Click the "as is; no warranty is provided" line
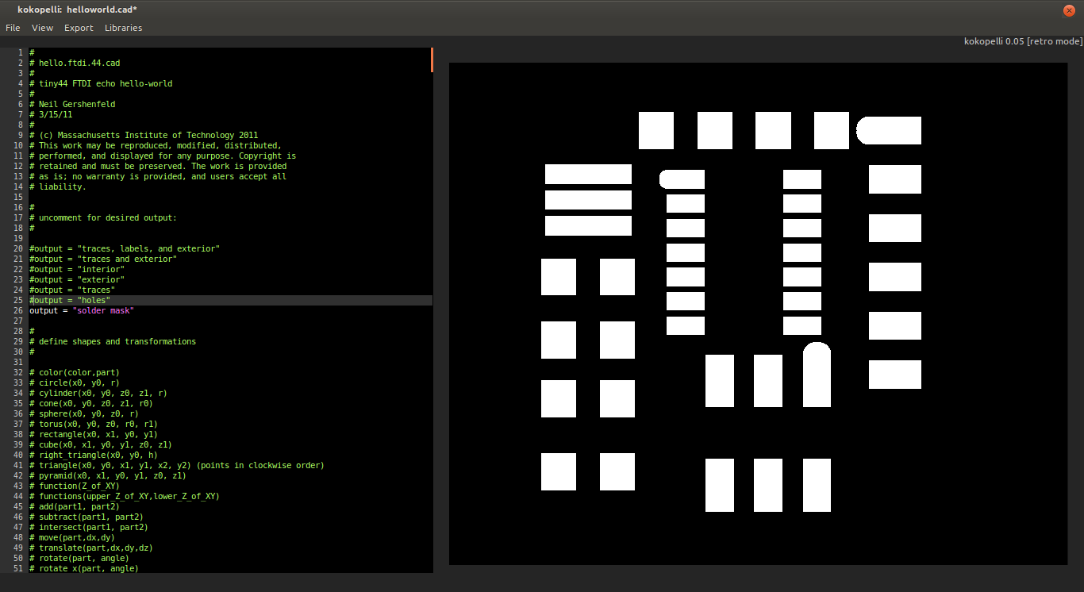This screenshot has width=1084, height=592. pyautogui.click(x=158, y=176)
